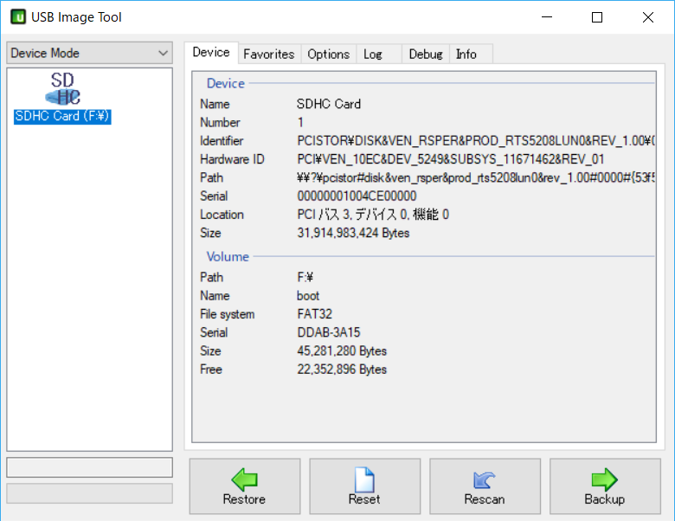This screenshot has width=675, height=521.
Task: Click the Reset document icon
Action: pos(364,479)
